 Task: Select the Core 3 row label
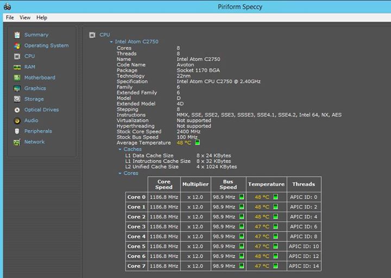click(136, 226)
